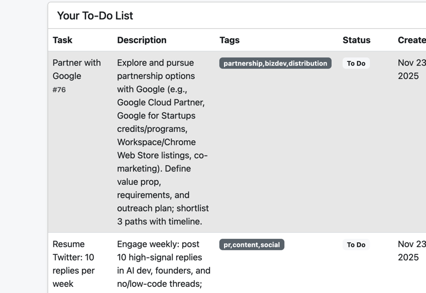The image size is (426, 293).
Task: Sort by the Task column header
Action: [x=62, y=40]
